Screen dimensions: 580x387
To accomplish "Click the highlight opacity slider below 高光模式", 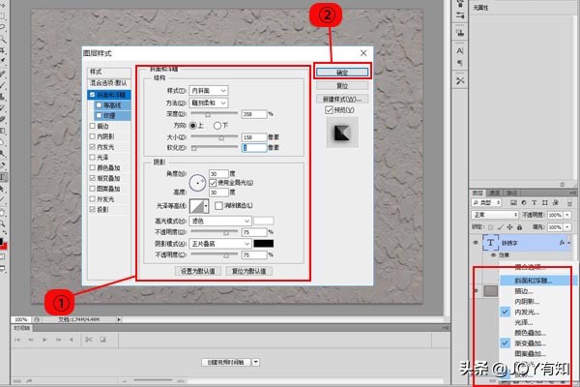I will click(x=215, y=232).
